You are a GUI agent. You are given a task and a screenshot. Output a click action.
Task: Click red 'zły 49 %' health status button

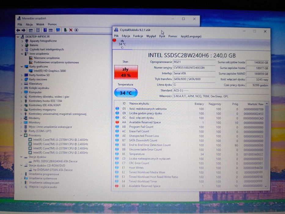point(126,72)
